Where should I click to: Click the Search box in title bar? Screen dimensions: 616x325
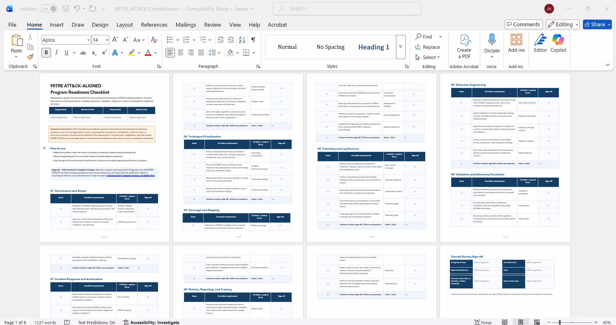click(x=347, y=9)
